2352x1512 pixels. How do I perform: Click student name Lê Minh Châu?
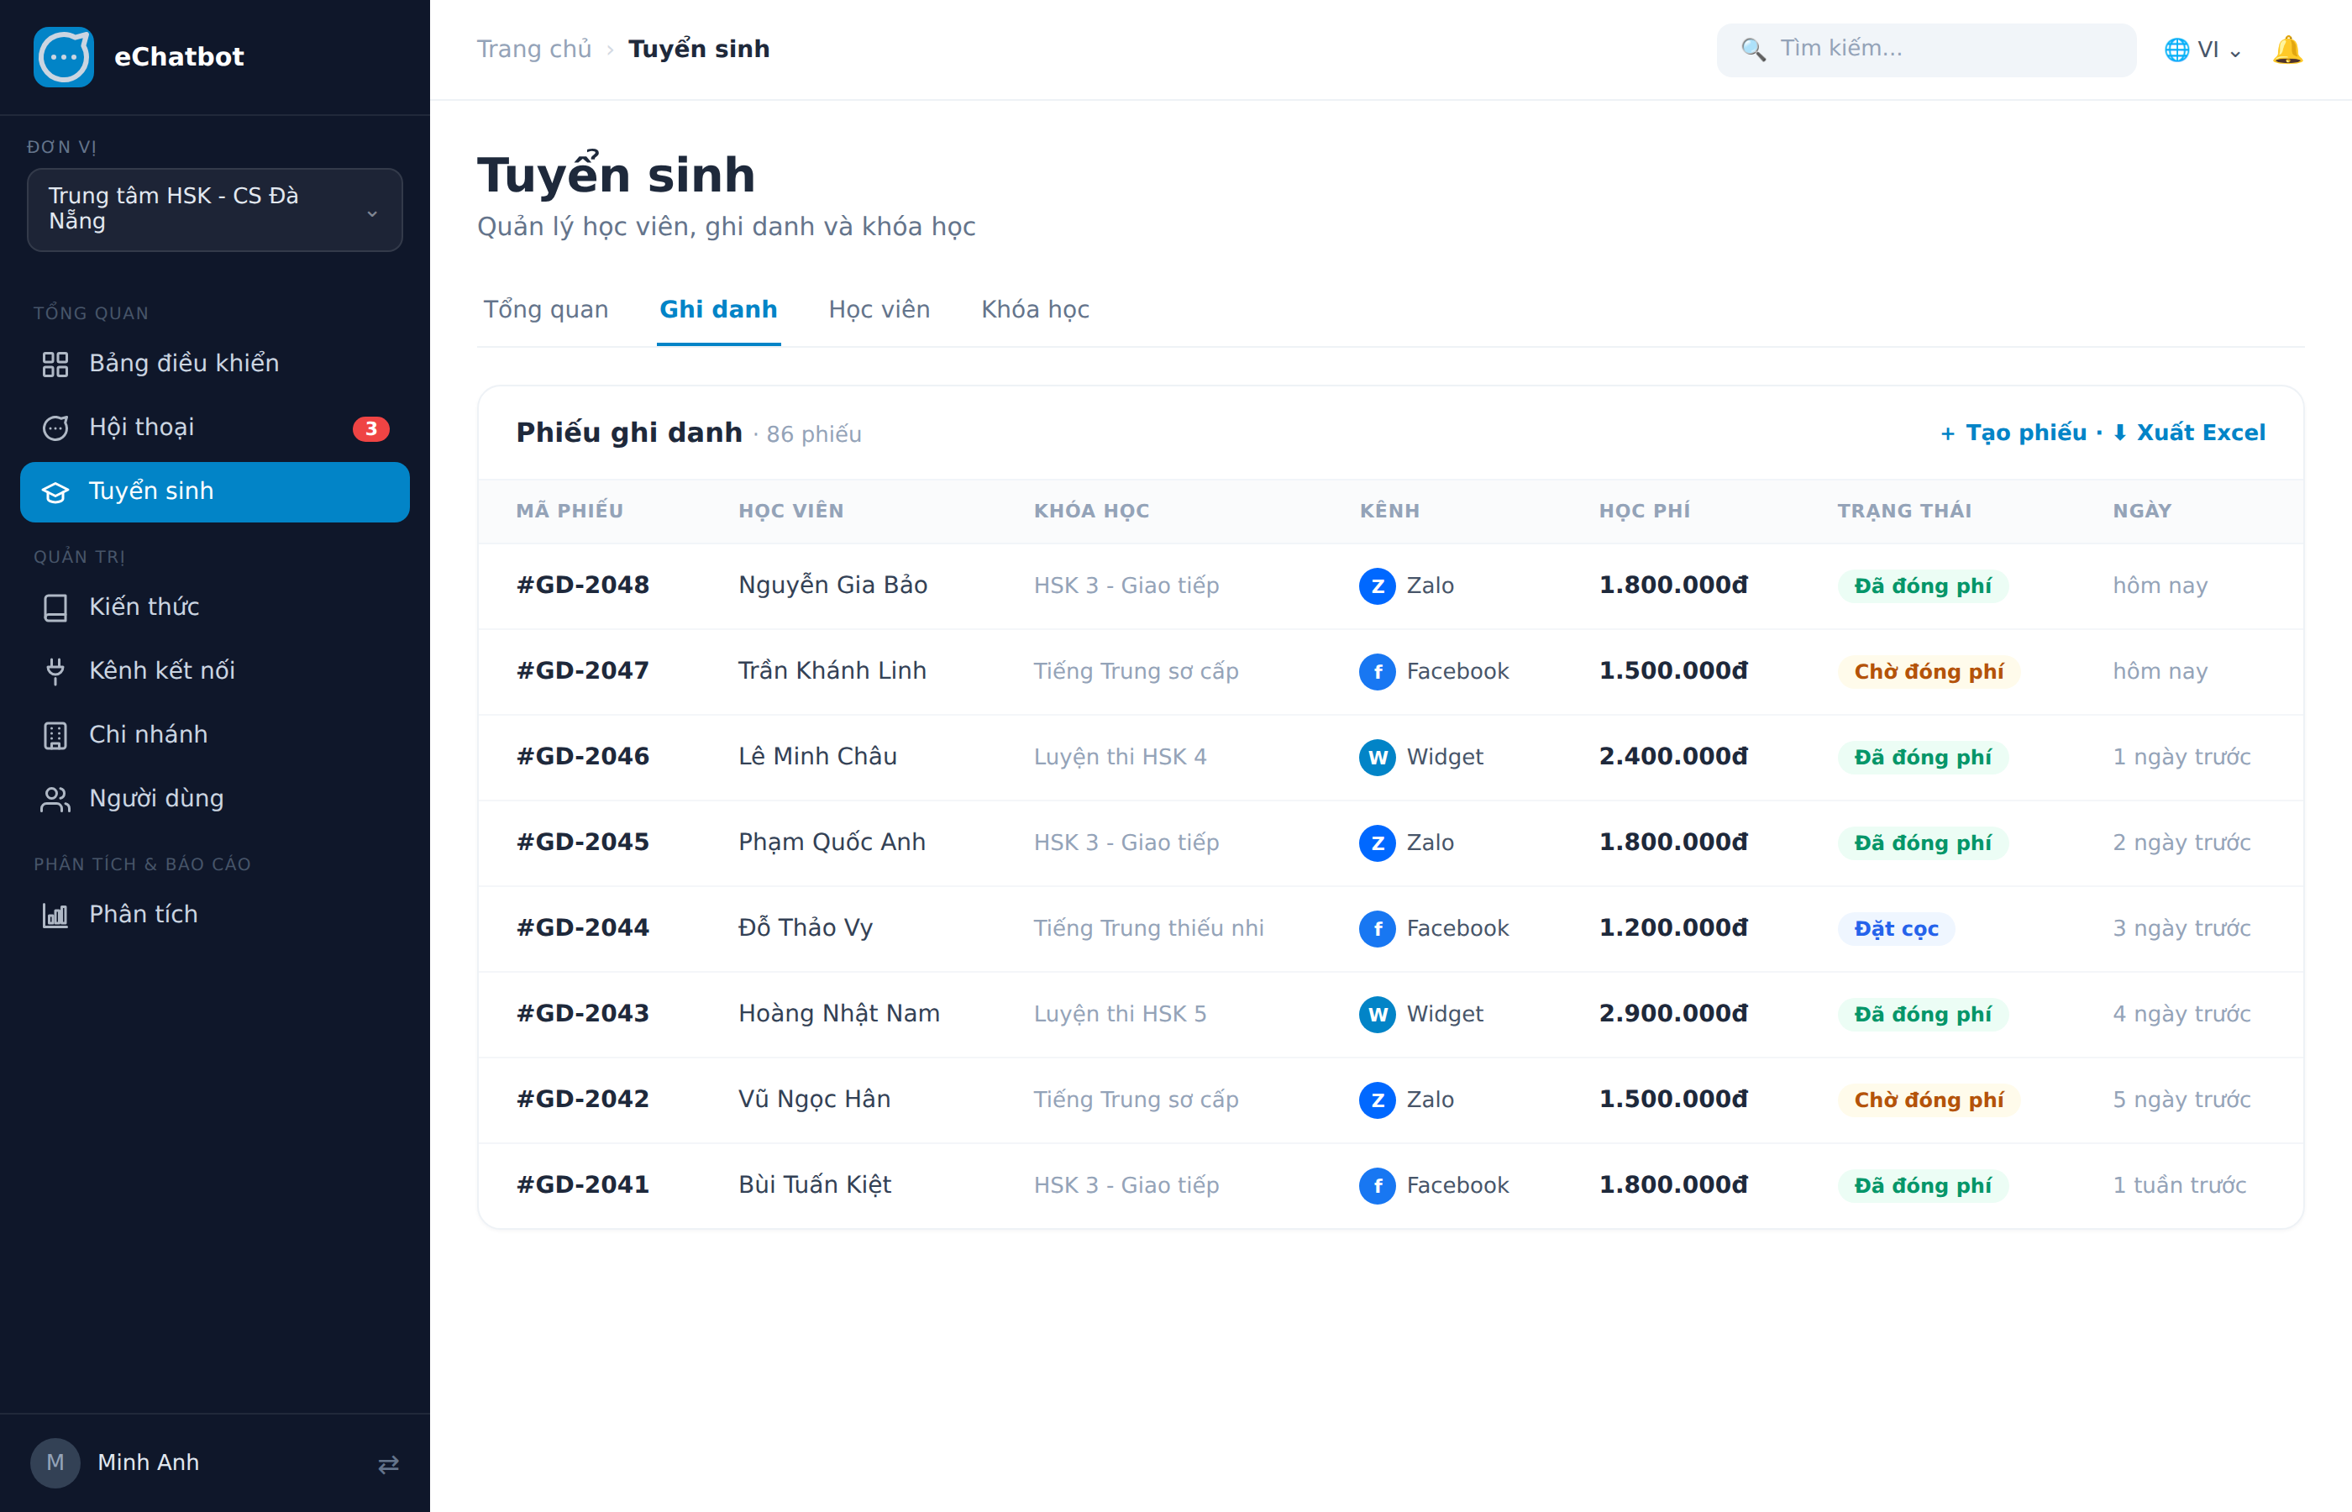pyautogui.click(x=817, y=756)
